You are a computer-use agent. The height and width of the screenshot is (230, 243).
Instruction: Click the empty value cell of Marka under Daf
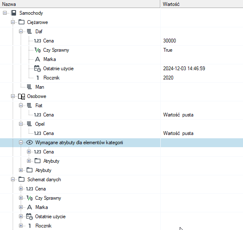click(x=202, y=59)
